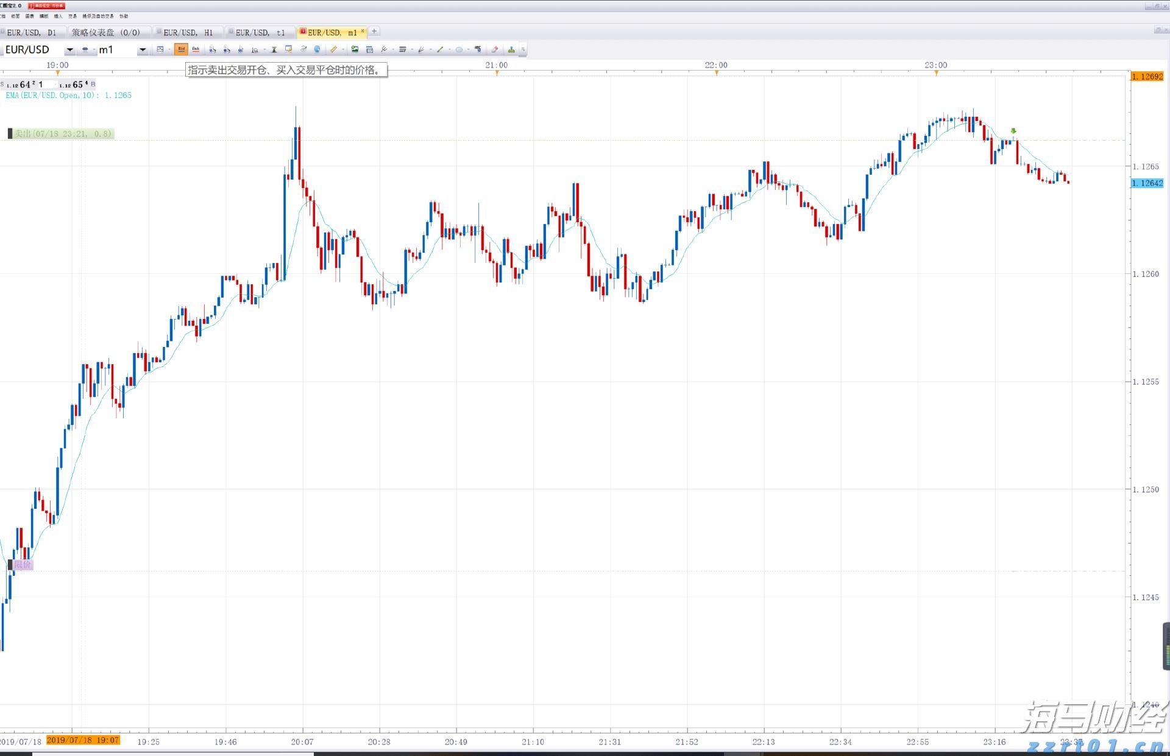Click the green hierarchy icon
Image resolution: width=1170 pixels, height=756 pixels.
[x=511, y=50]
